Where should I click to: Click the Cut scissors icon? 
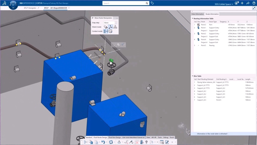click(86, 142)
